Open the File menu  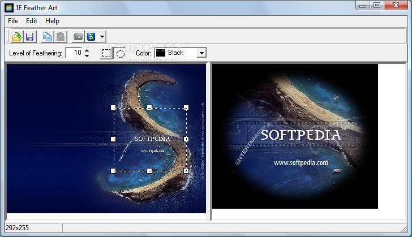[x=13, y=21]
